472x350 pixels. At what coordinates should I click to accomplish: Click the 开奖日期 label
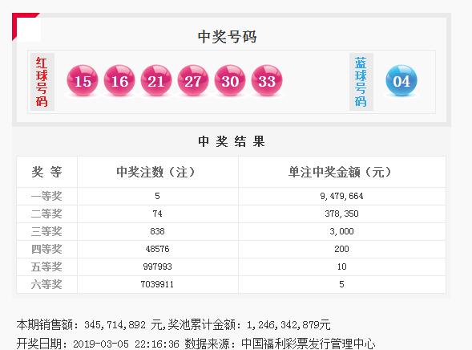point(39,344)
